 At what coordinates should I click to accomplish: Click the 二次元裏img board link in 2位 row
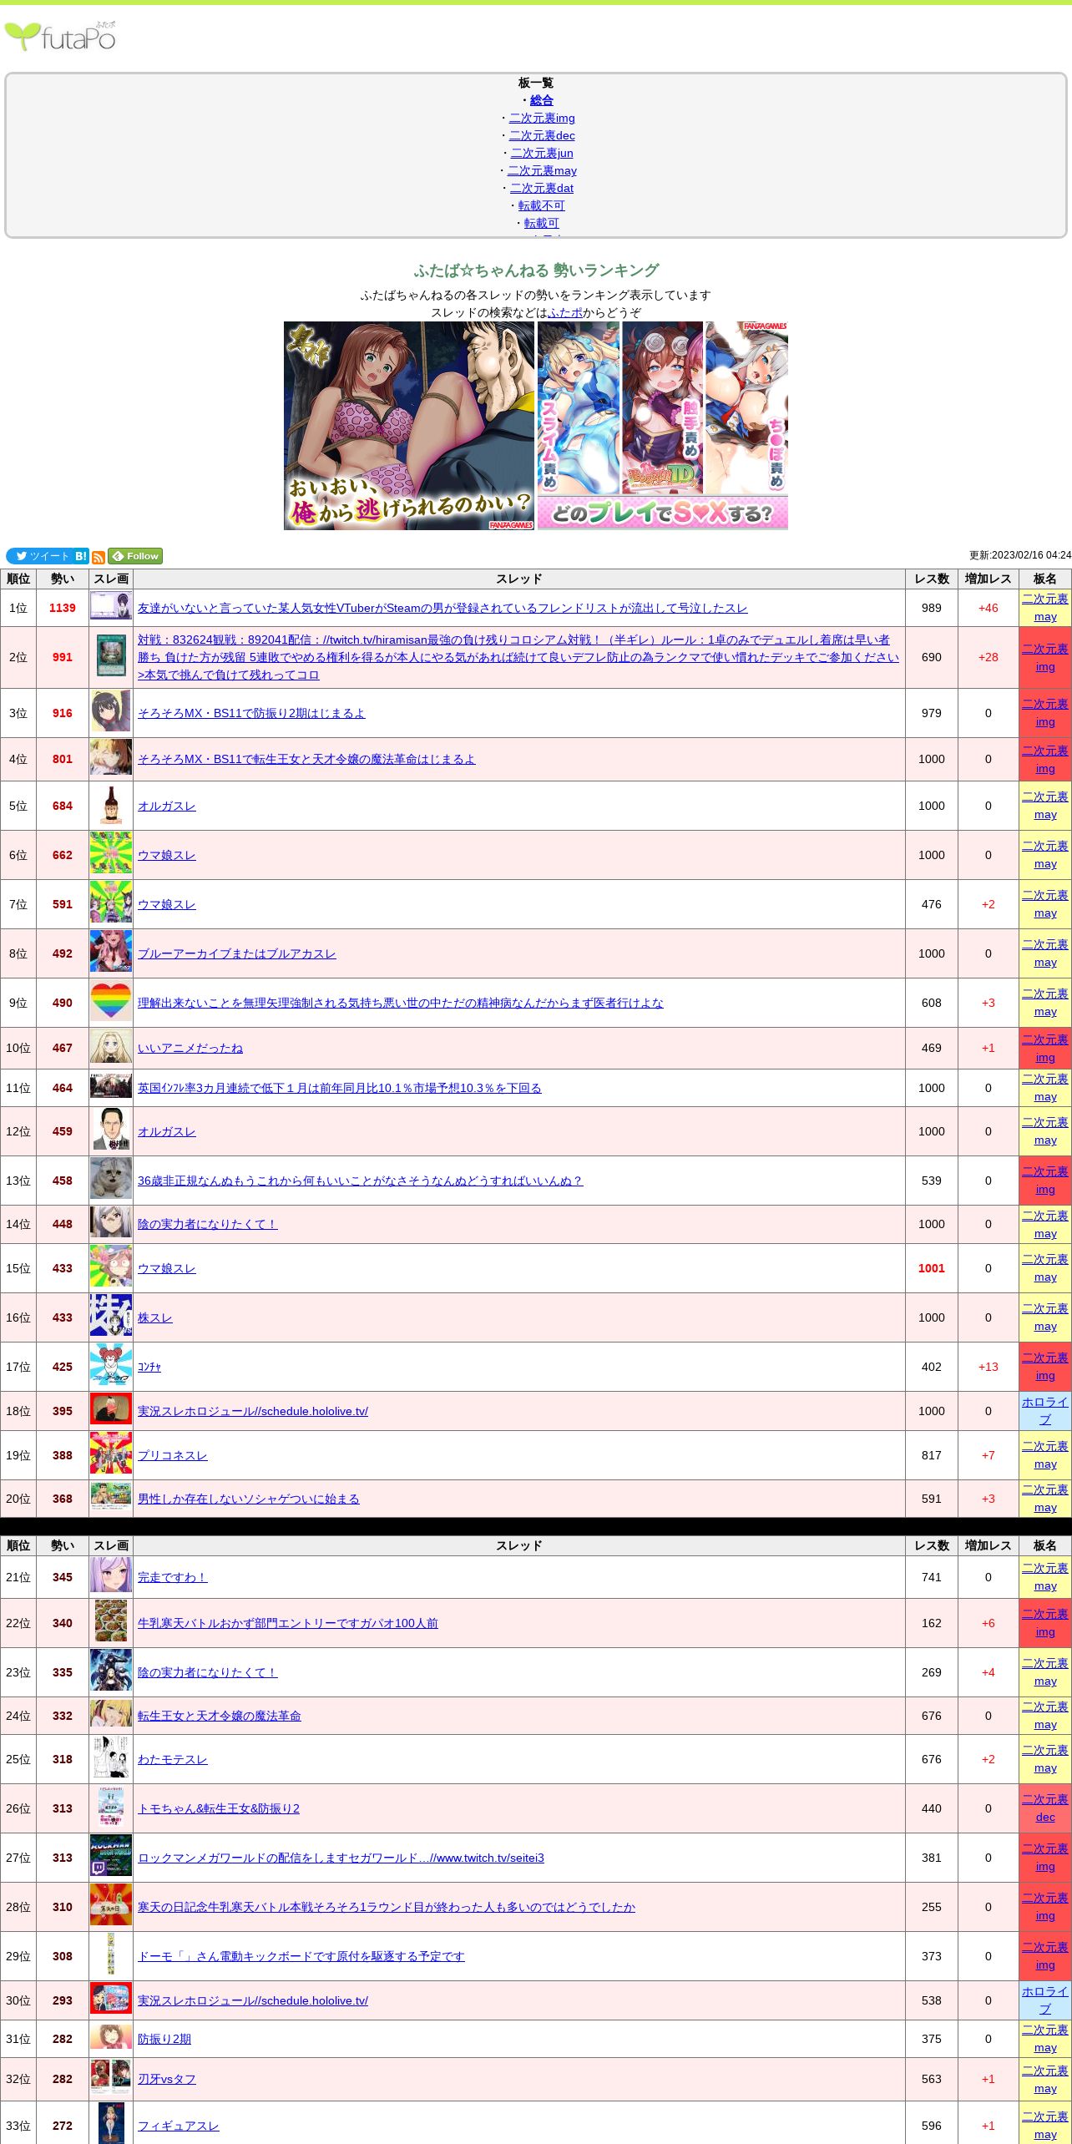(x=1045, y=657)
